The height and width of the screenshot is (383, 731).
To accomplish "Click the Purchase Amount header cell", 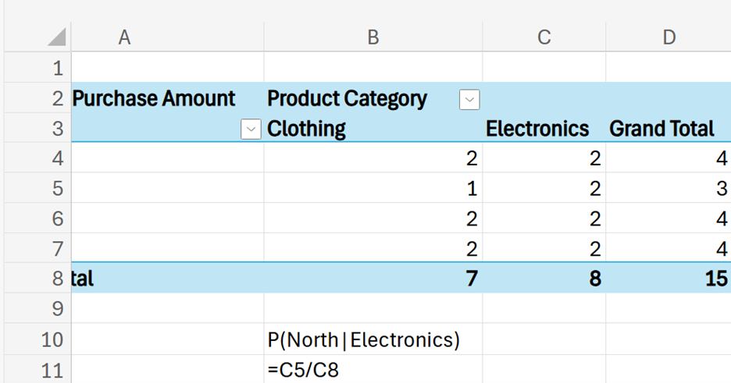I will point(154,99).
